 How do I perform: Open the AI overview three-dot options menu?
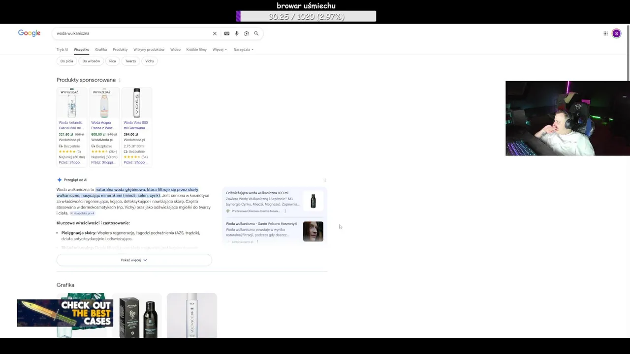coord(325,180)
